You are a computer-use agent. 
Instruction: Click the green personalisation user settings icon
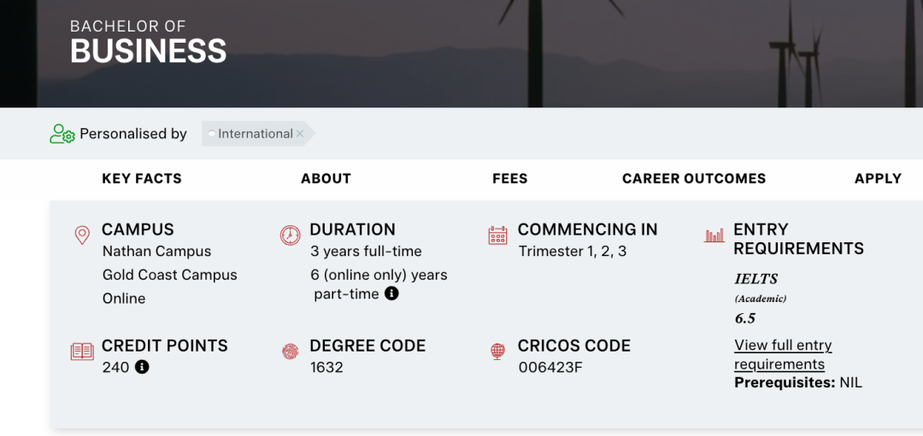[x=62, y=134]
